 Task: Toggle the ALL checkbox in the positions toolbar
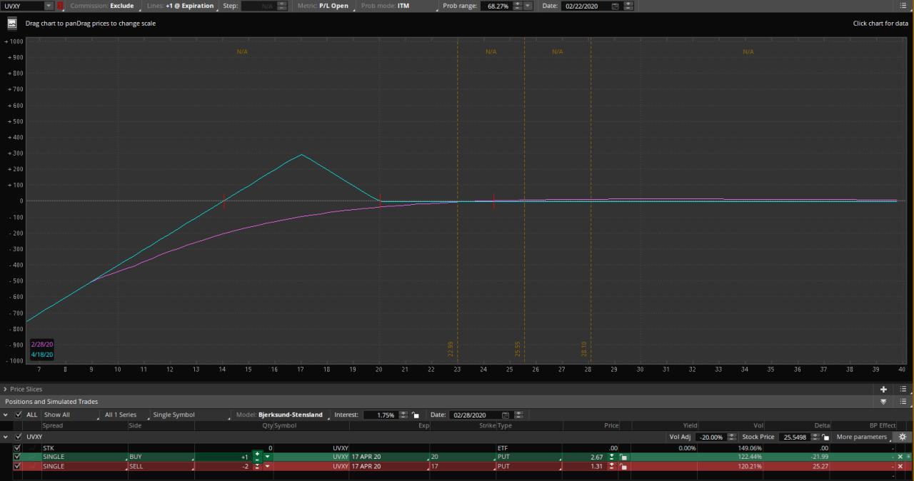point(17,415)
